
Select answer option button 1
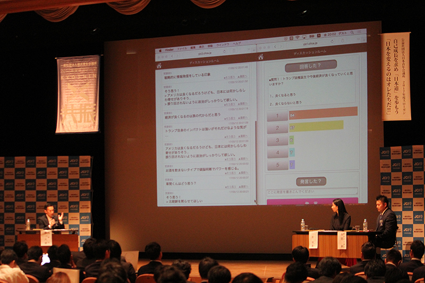click(x=277, y=115)
